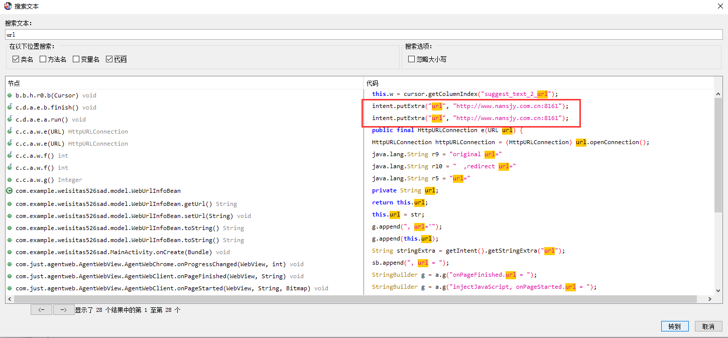Click icon beside AgentWebChrome.onProgressChanged row

tap(10, 264)
